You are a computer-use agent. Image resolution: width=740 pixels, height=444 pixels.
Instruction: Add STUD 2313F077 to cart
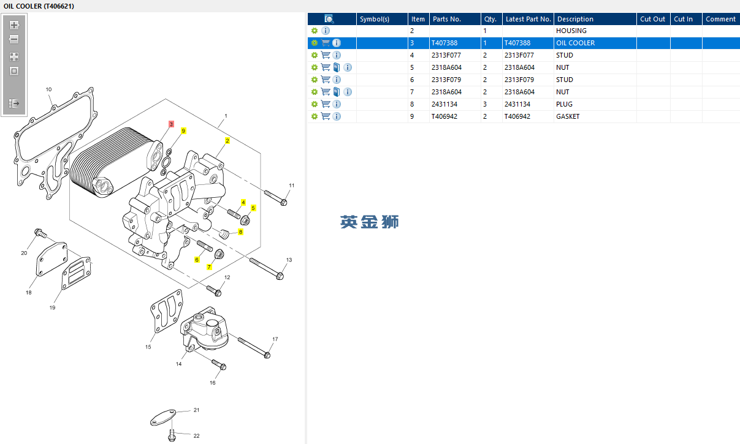326,55
